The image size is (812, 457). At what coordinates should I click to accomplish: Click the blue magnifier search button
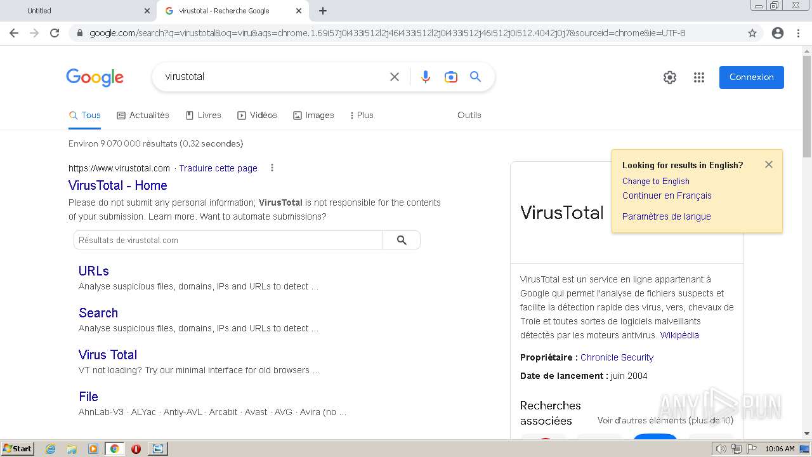pos(475,77)
